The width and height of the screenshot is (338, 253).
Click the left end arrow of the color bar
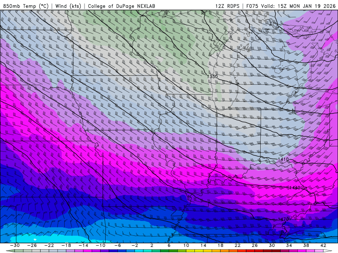pos(10,251)
